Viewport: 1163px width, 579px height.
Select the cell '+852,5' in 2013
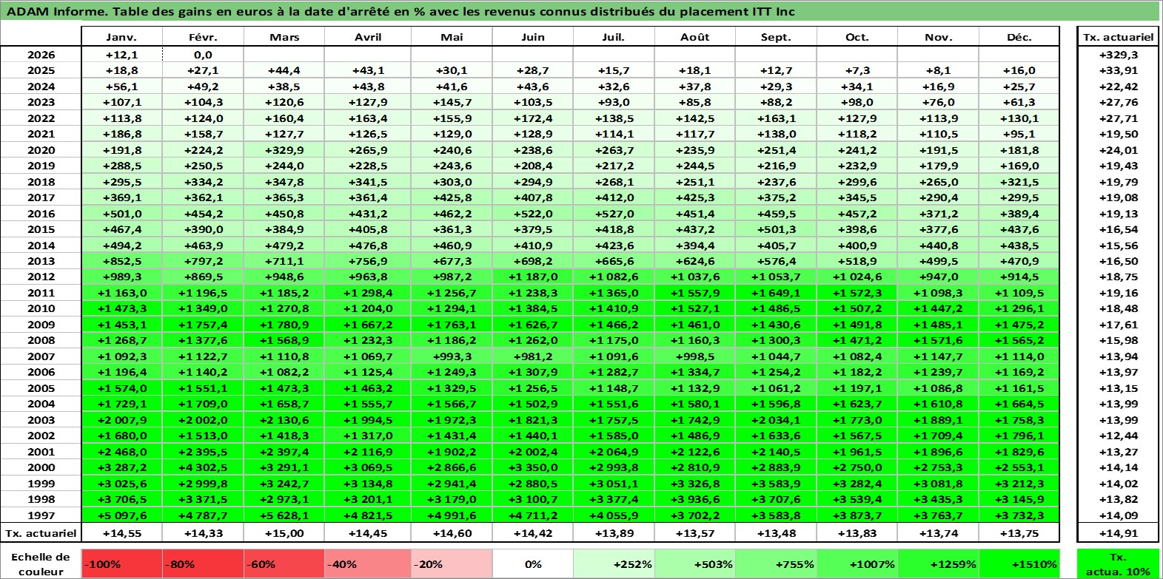(x=121, y=261)
